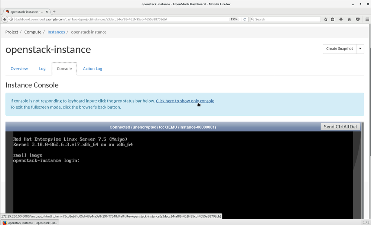The image size is (371, 225).
Task: Select the Log tab
Action: point(42,69)
